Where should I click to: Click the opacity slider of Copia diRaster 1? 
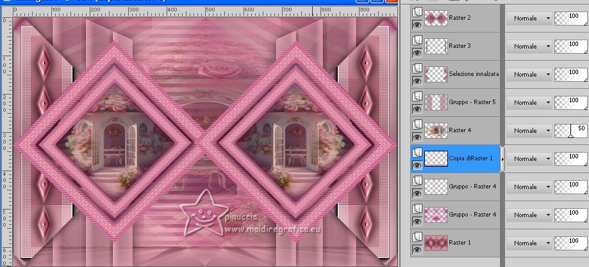point(571,158)
